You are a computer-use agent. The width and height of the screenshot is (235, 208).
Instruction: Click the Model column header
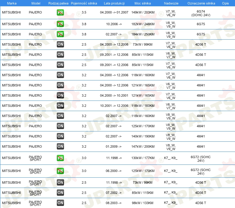click(36, 3)
